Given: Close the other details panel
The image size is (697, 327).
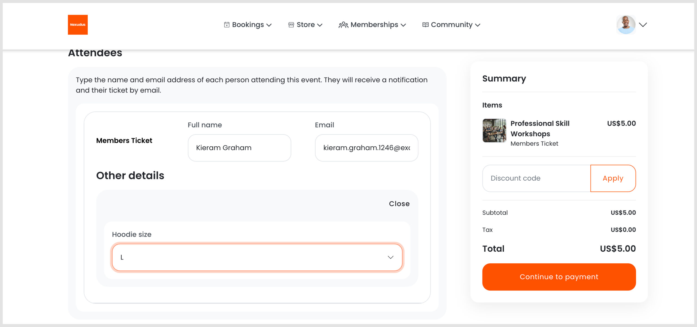Looking at the screenshot, I should click(x=399, y=203).
